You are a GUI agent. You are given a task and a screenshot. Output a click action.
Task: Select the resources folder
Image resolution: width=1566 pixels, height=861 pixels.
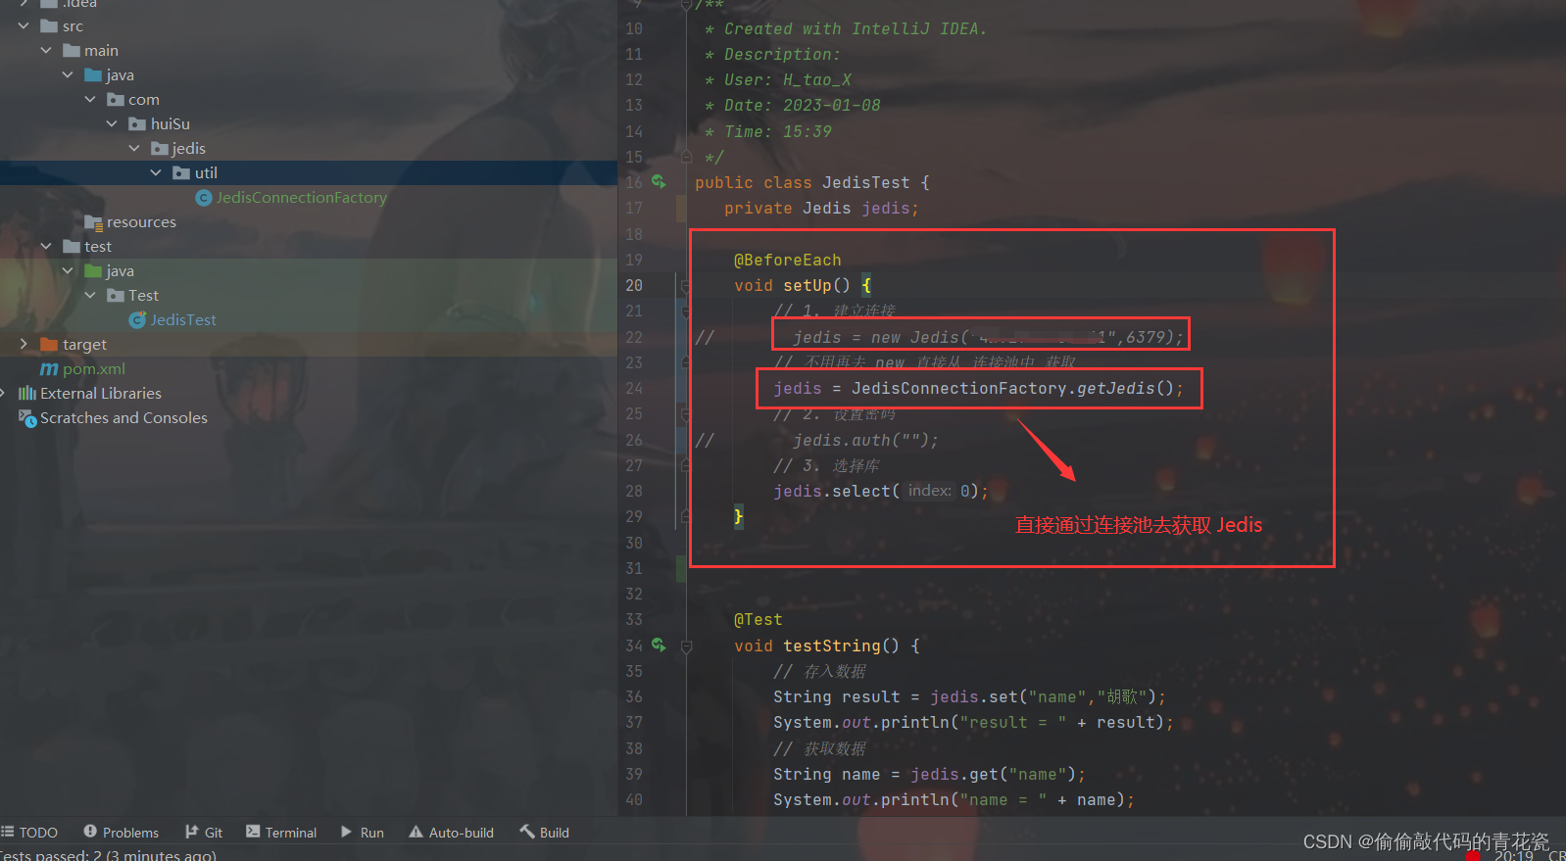pyautogui.click(x=141, y=222)
